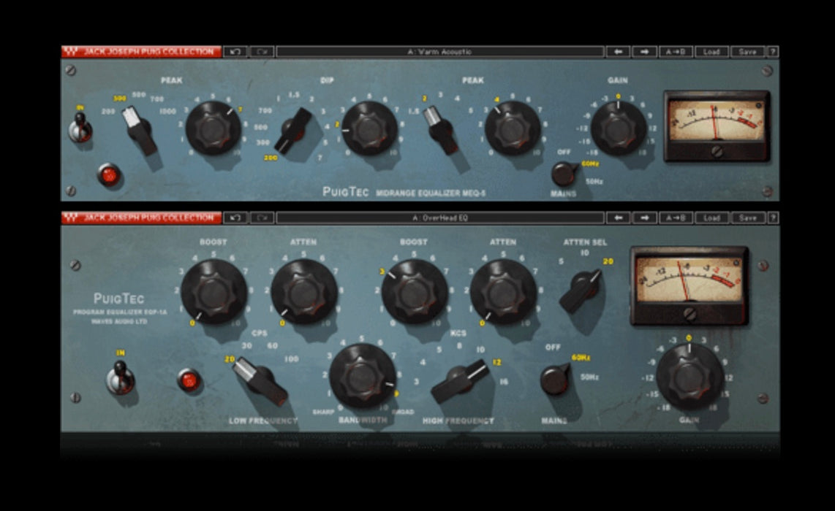Click VU meter calibration screw on EQP-1A
835x511 pixels.
pyautogui.click(x=689, y=314)
